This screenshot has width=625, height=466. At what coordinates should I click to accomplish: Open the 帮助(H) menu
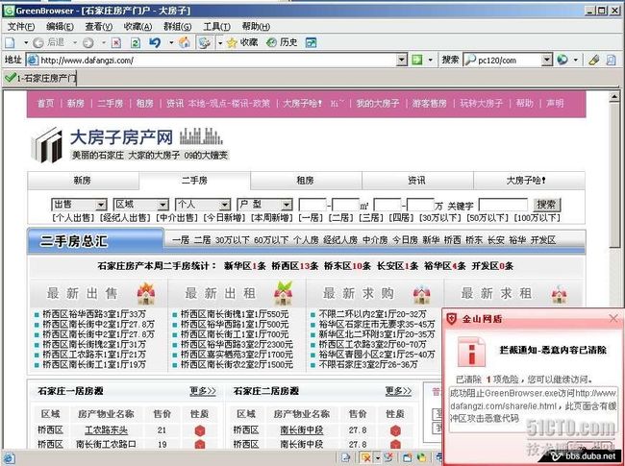(256, 26)
